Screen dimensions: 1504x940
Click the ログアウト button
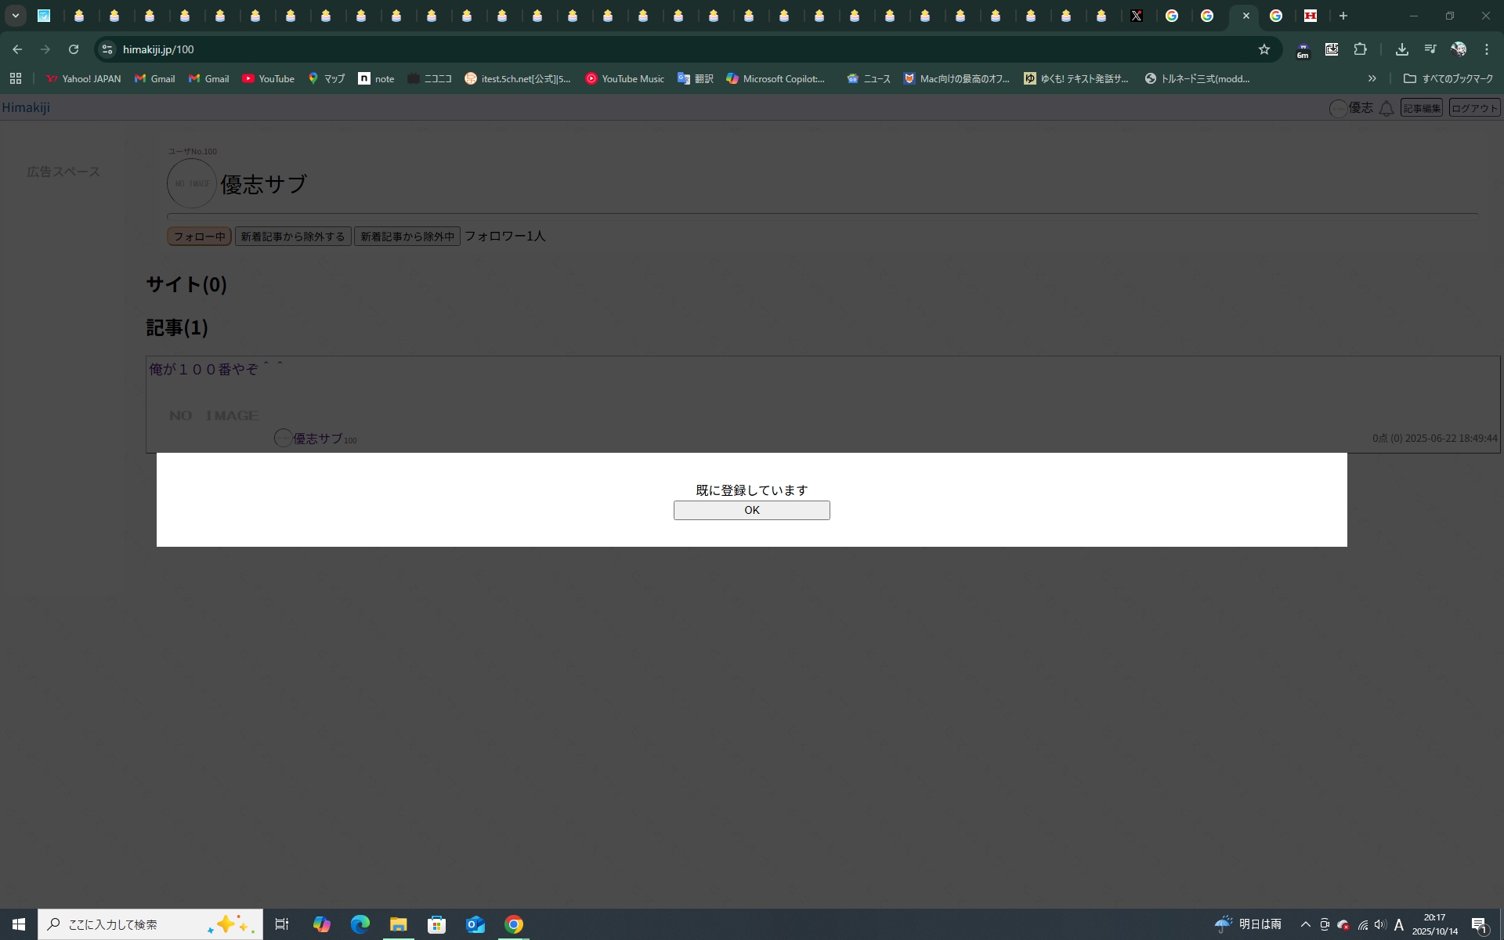pos(1473,108)
